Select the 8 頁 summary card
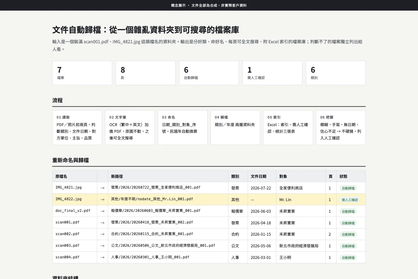Screen dimensions: 418x279 click(146, 73)
